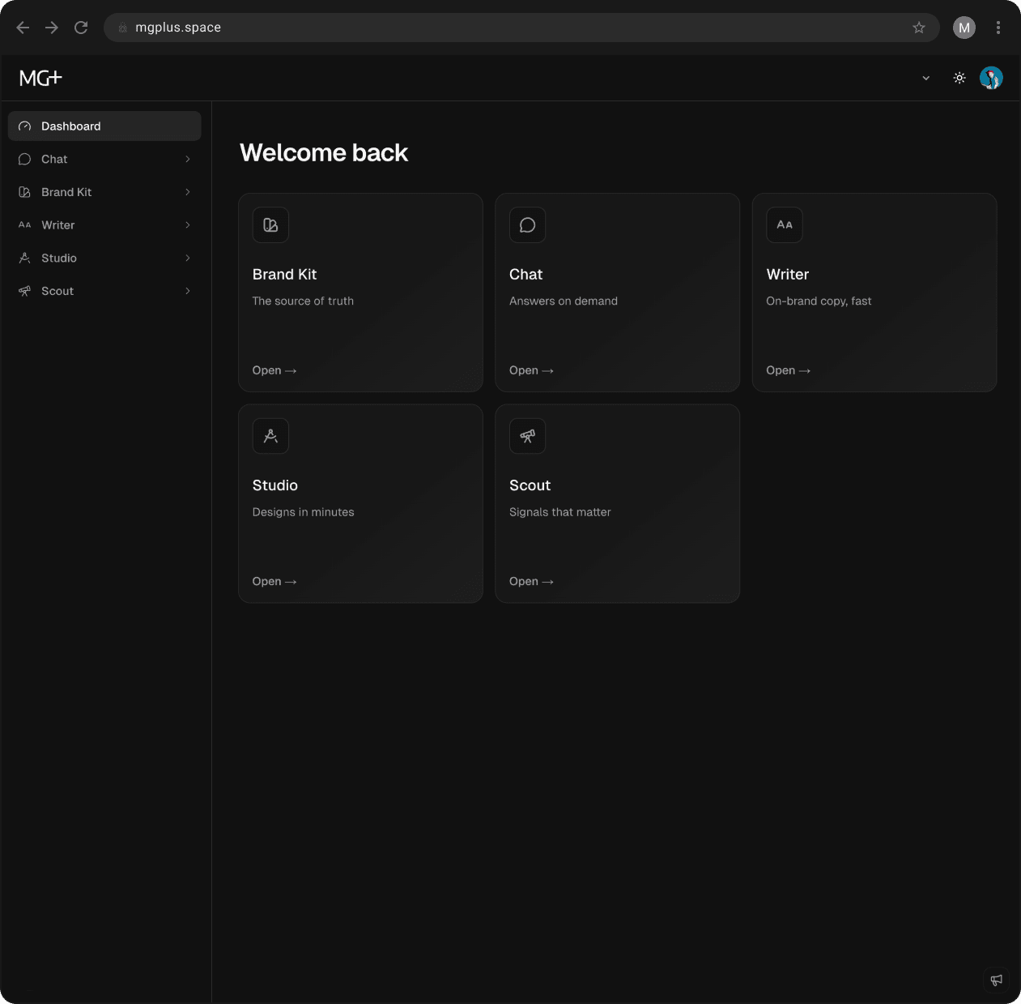The image size is (1021, 1004).
Task: Open link on the Chat card
Action: click(531, 370)
